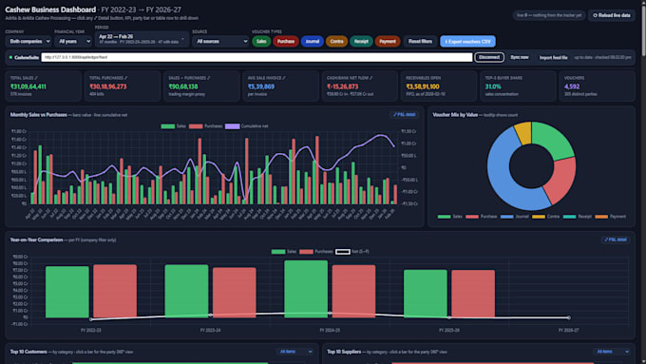The width and height of the screenshot is (646, 364).
Task: Toggle the Journal voucher type pill
Action: 312,41
